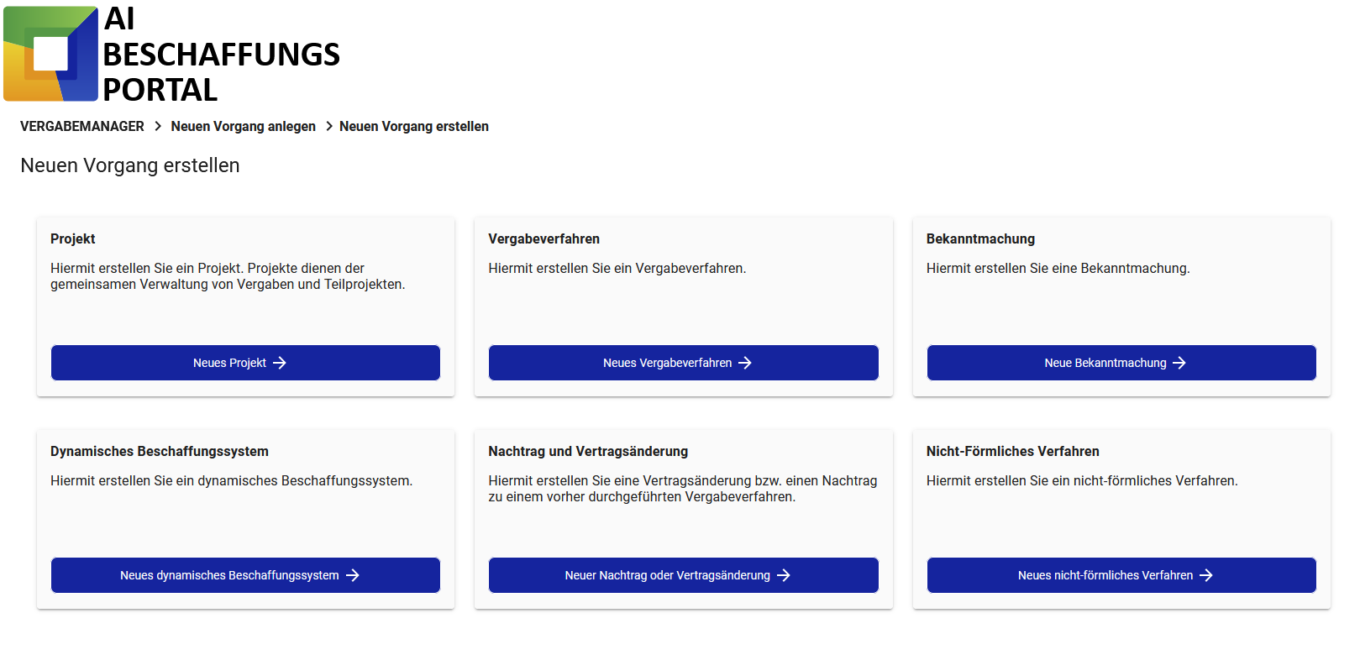Click the AI BESCHAFFUNGS PORTAL title text
Image resolution: width=1360 pixels, height=655 pixels.
221,55
